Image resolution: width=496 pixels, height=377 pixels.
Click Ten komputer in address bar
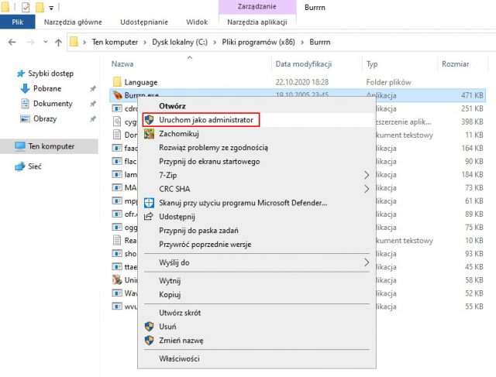point(115,42)
